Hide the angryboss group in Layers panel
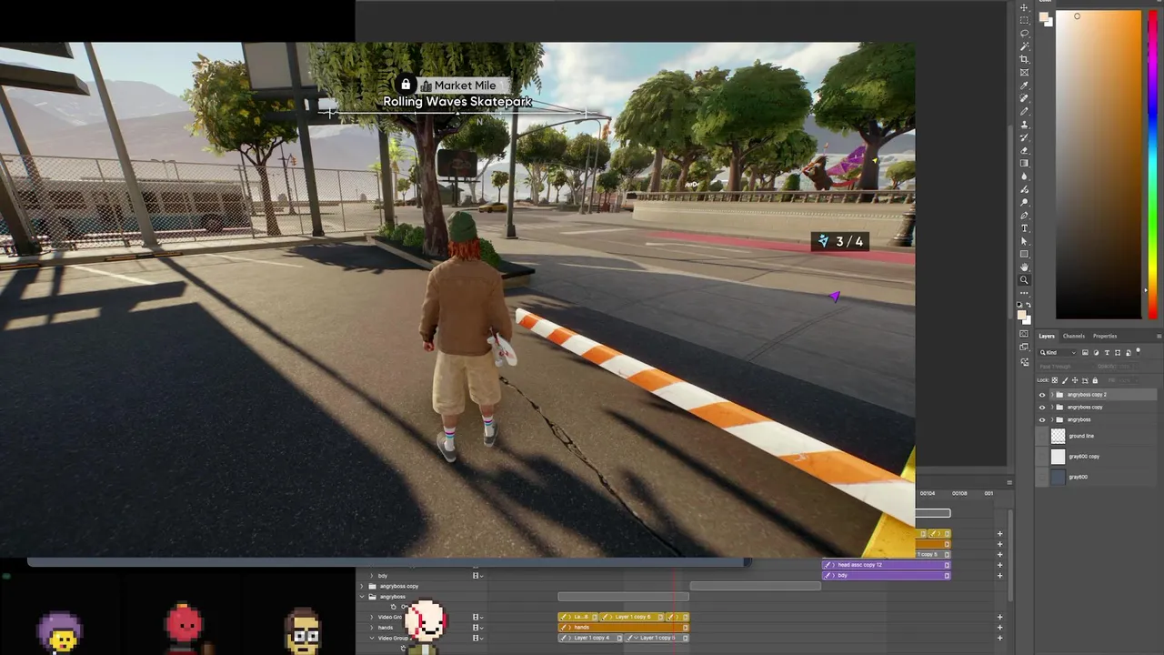The image size is (1164, 655). (1042, 419)
